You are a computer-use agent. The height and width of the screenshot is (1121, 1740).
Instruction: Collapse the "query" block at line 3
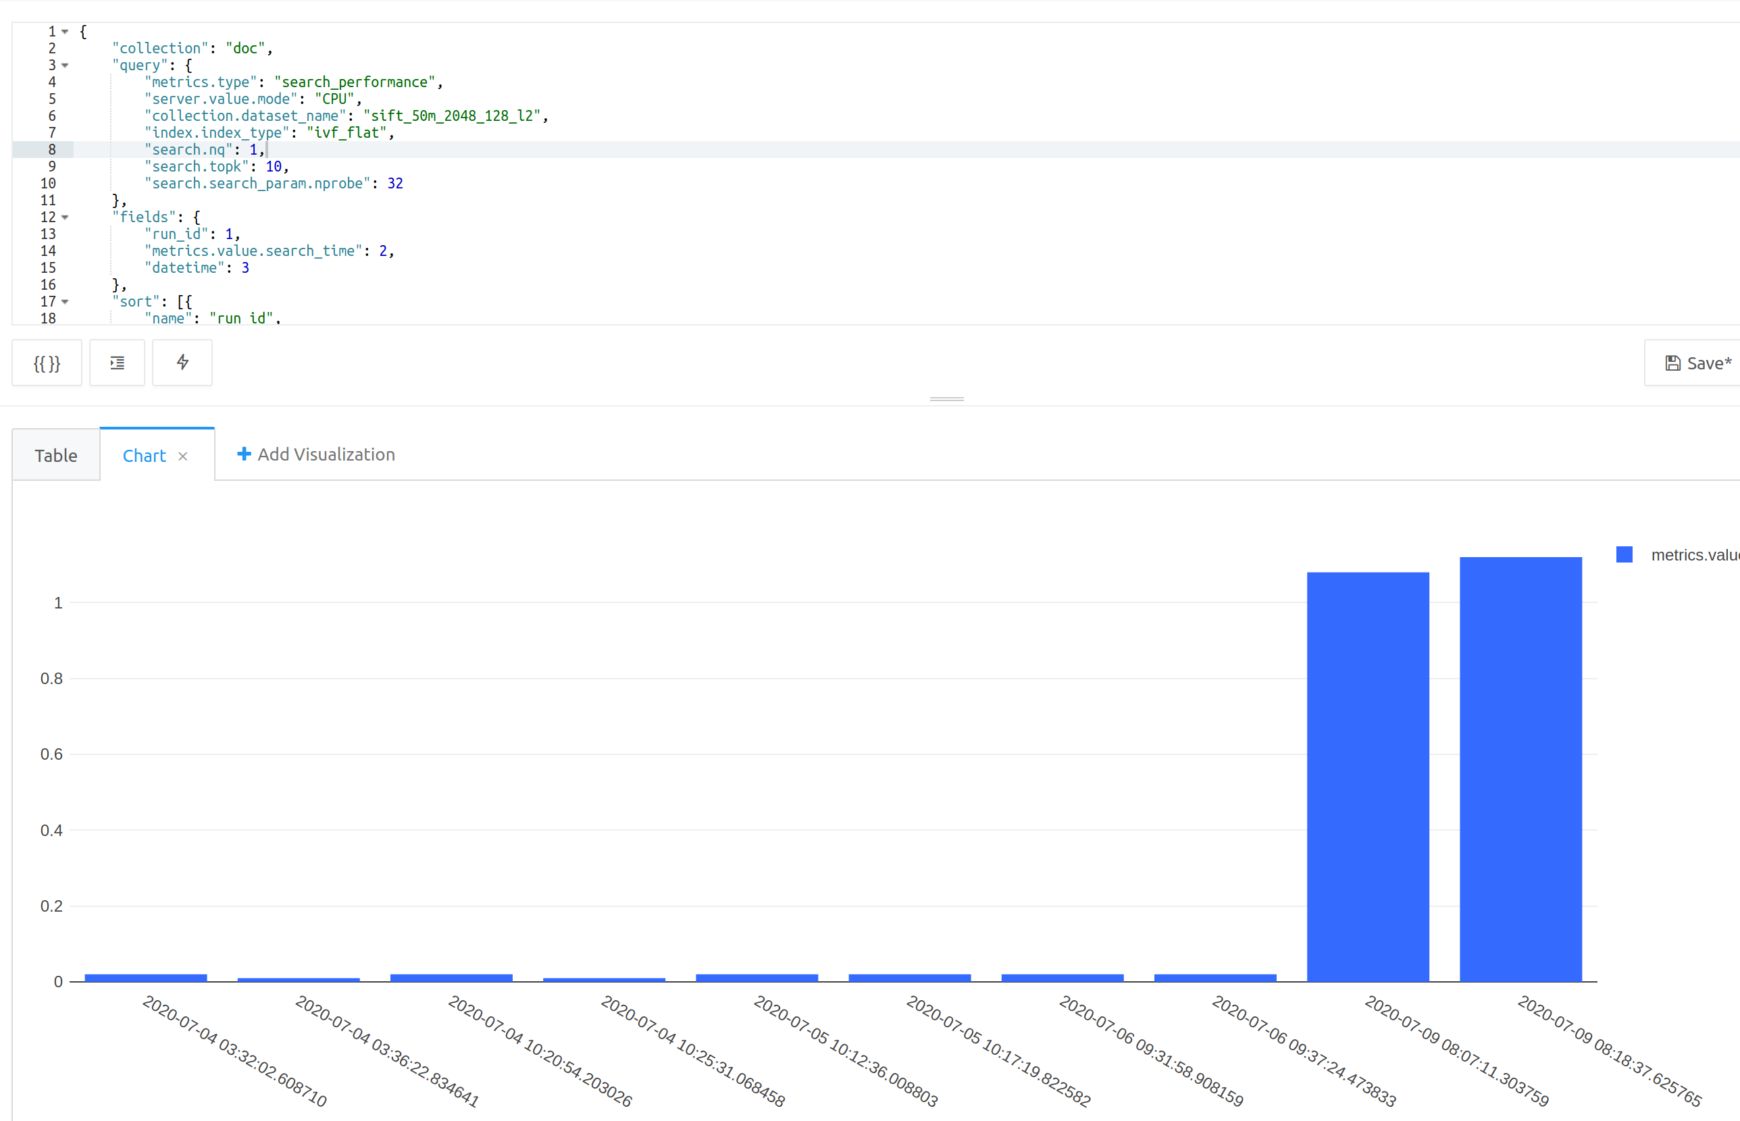coord(64,65)
